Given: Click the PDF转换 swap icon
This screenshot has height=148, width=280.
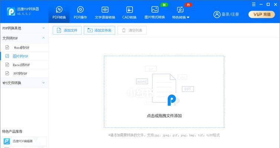Looking at the screenshot, I should point(59,9).
